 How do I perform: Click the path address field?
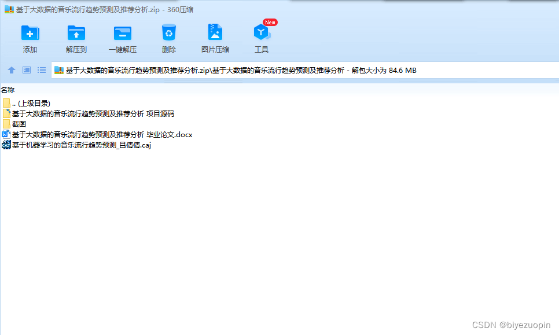tap(305, 70)
